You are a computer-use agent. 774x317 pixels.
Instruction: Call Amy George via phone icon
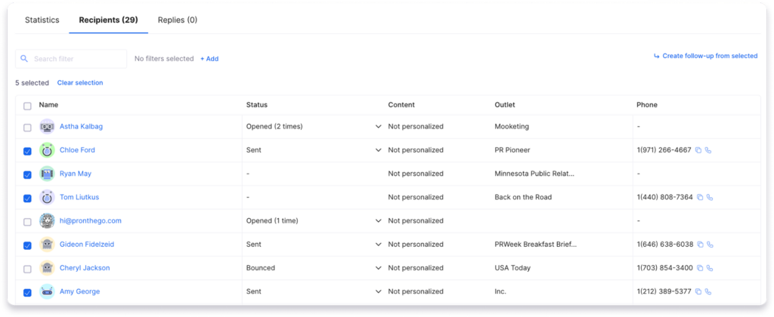708,292
